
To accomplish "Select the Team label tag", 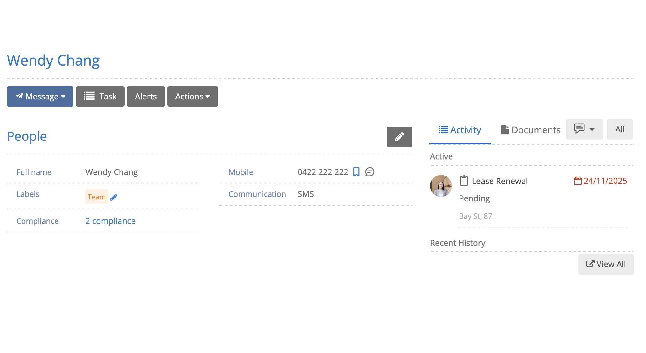I will coord(97,197).
